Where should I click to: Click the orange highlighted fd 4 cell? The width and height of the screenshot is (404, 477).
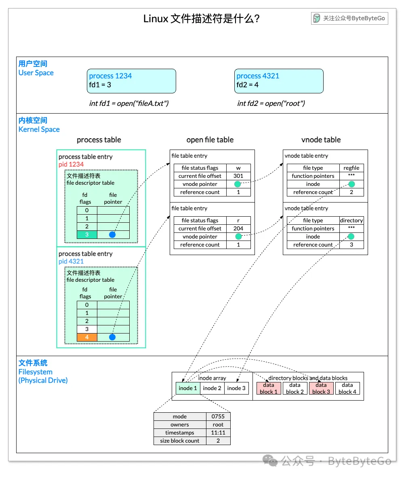87,337
